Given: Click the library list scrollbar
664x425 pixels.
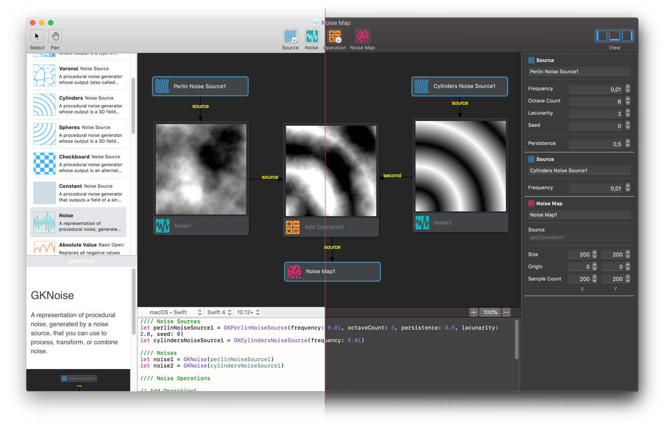Looking at the screenshot, I should click(x=133, y=106).
